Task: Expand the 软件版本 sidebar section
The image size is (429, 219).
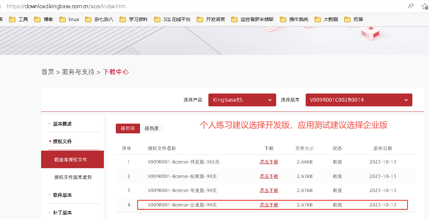Action: 62,195
